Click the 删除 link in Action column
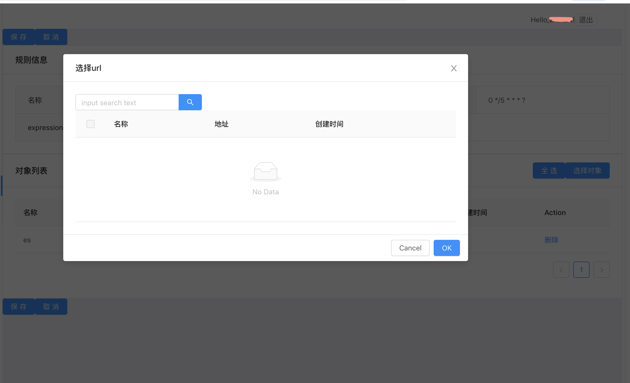 (551, 240)
